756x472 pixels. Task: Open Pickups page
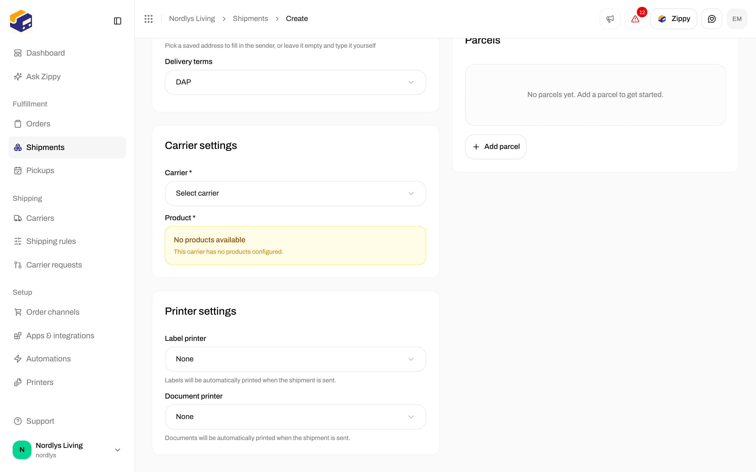(x=67, y=170)
